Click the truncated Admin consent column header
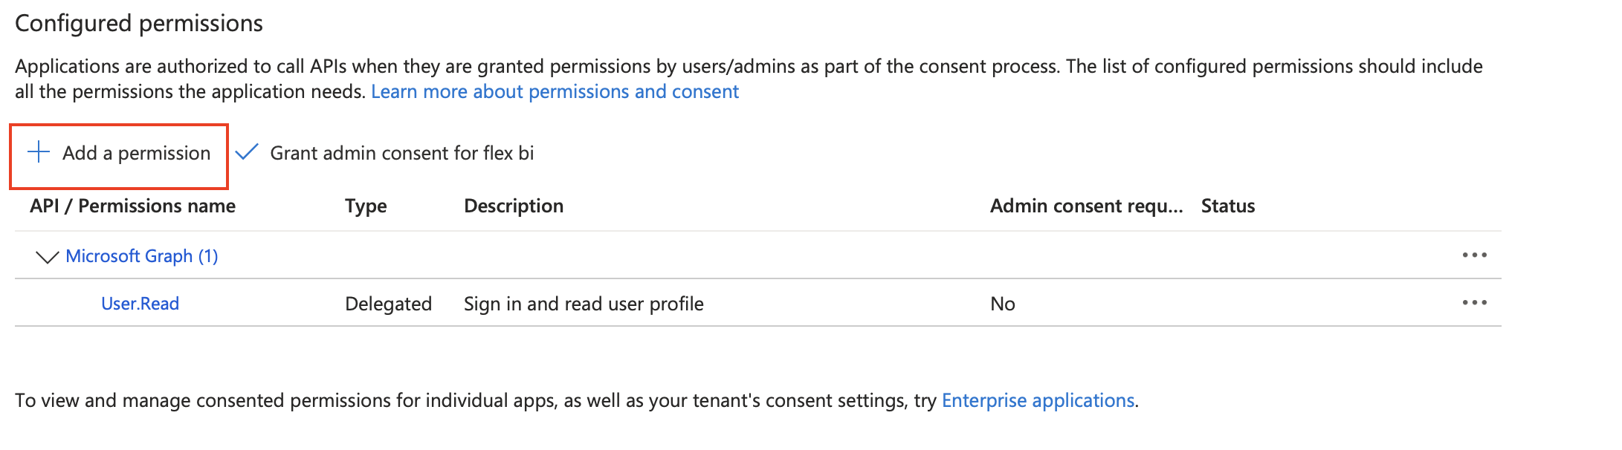This screenshot has width=1622, height=450. (1086, 206)
